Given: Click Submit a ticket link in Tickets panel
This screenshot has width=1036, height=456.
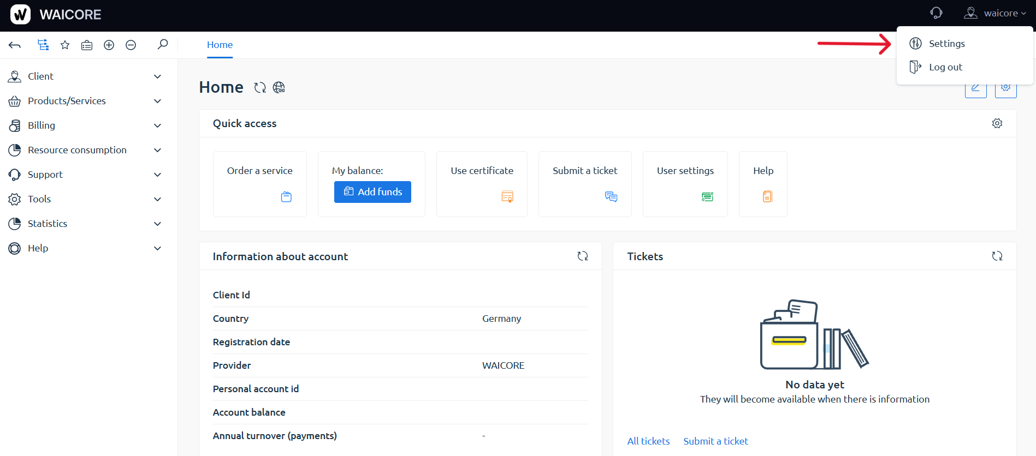Looking at the screenshot, I should (x=715, y=441).
